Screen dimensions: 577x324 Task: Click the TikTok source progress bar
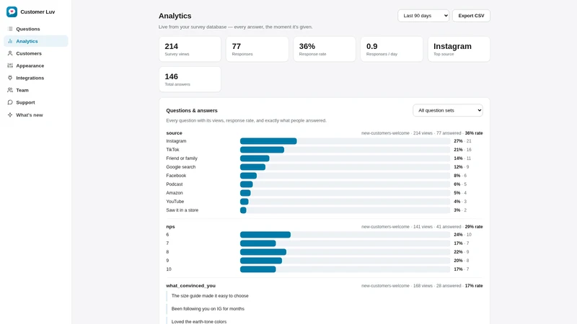coord(345,150)
